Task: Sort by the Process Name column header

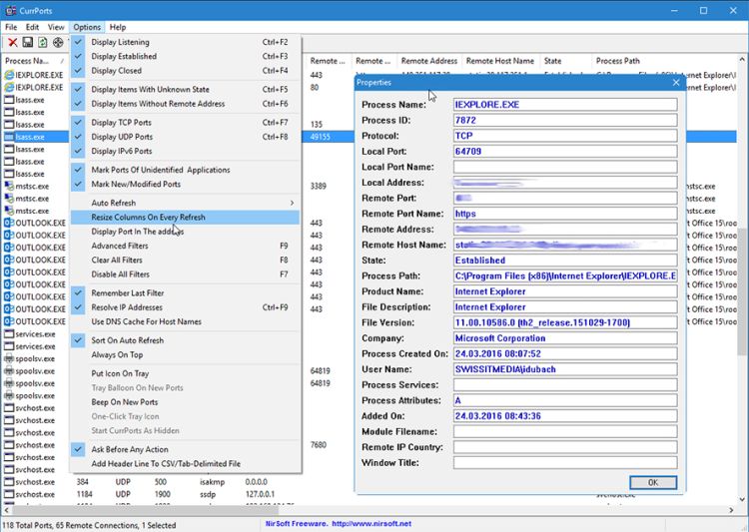Action: point(28,61)
